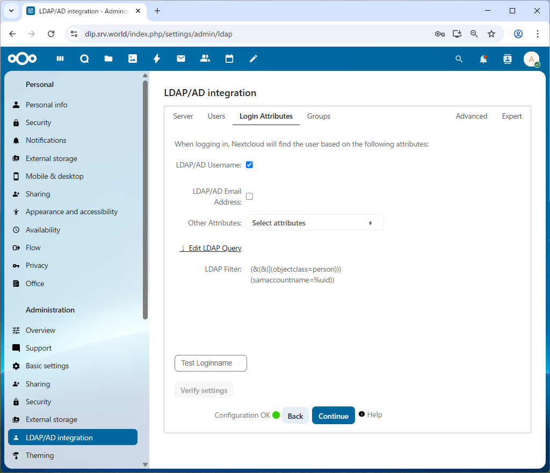Enable the LDAP/AD Email Address checkbox
This screenshot has height=473, width=550.
pos(249,197)
